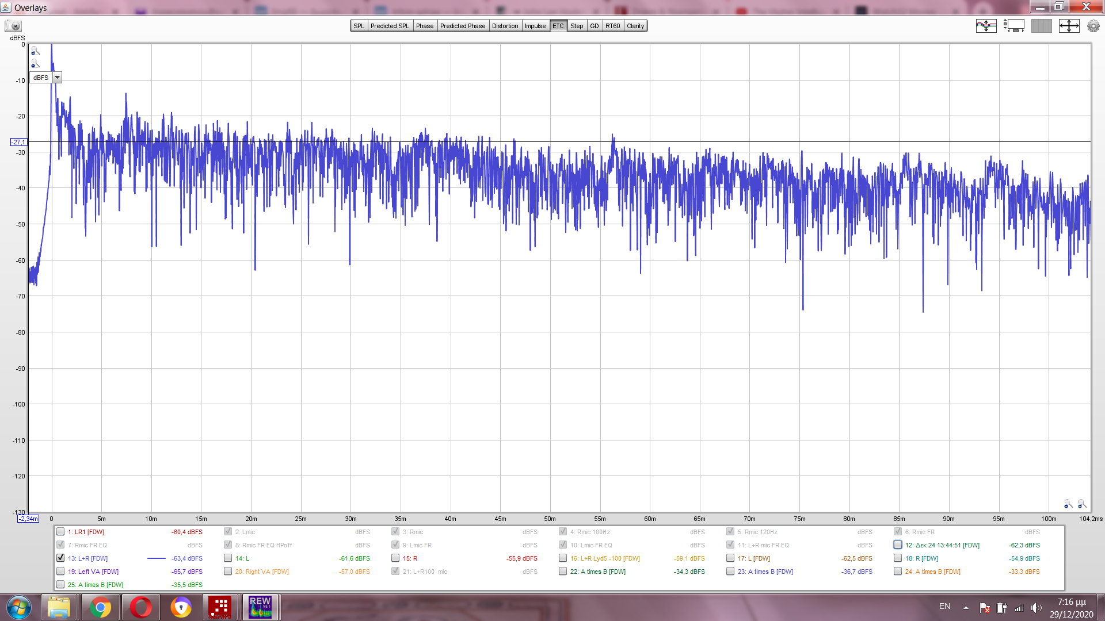Show hidden system tray icons arrow
The width and height of the screenshot is (1105, 621).
pos(966,607)
